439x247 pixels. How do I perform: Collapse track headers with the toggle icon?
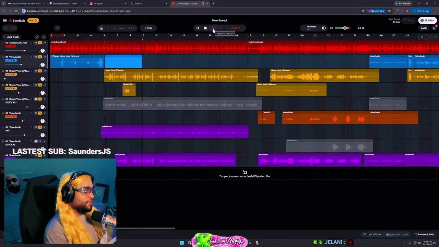click(x=44, y=37)
